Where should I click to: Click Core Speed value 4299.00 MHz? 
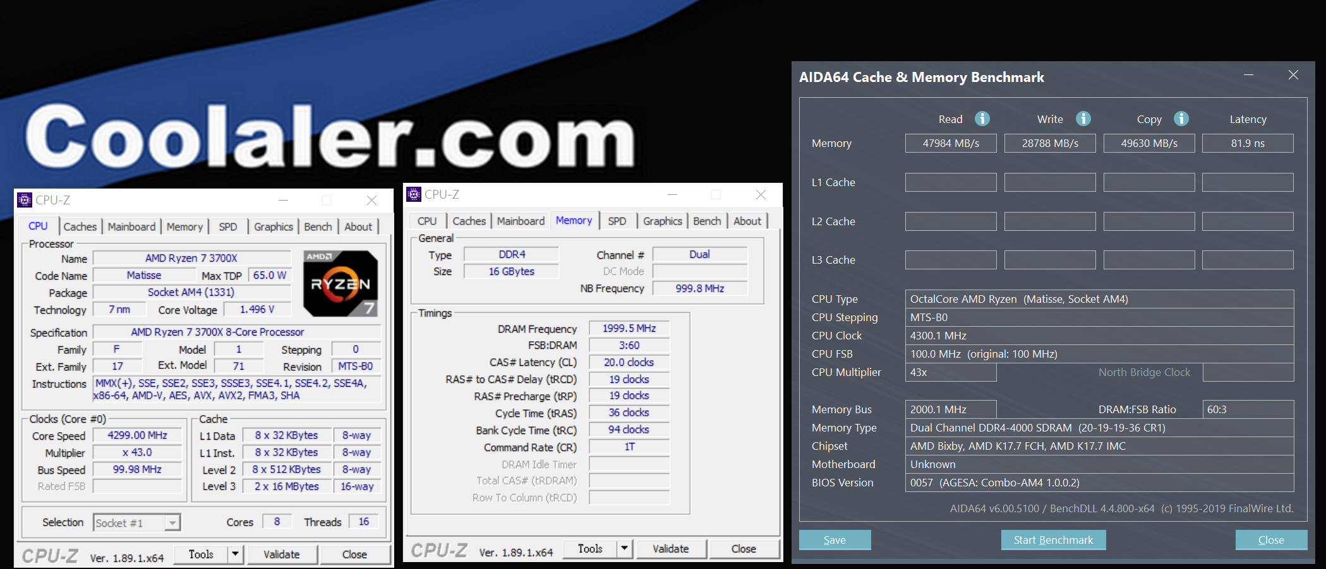(138, 435)
